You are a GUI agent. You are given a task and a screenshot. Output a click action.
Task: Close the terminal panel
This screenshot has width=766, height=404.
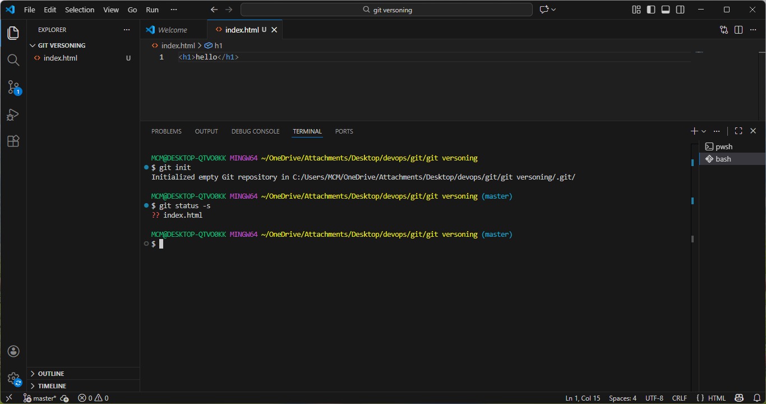753,131
